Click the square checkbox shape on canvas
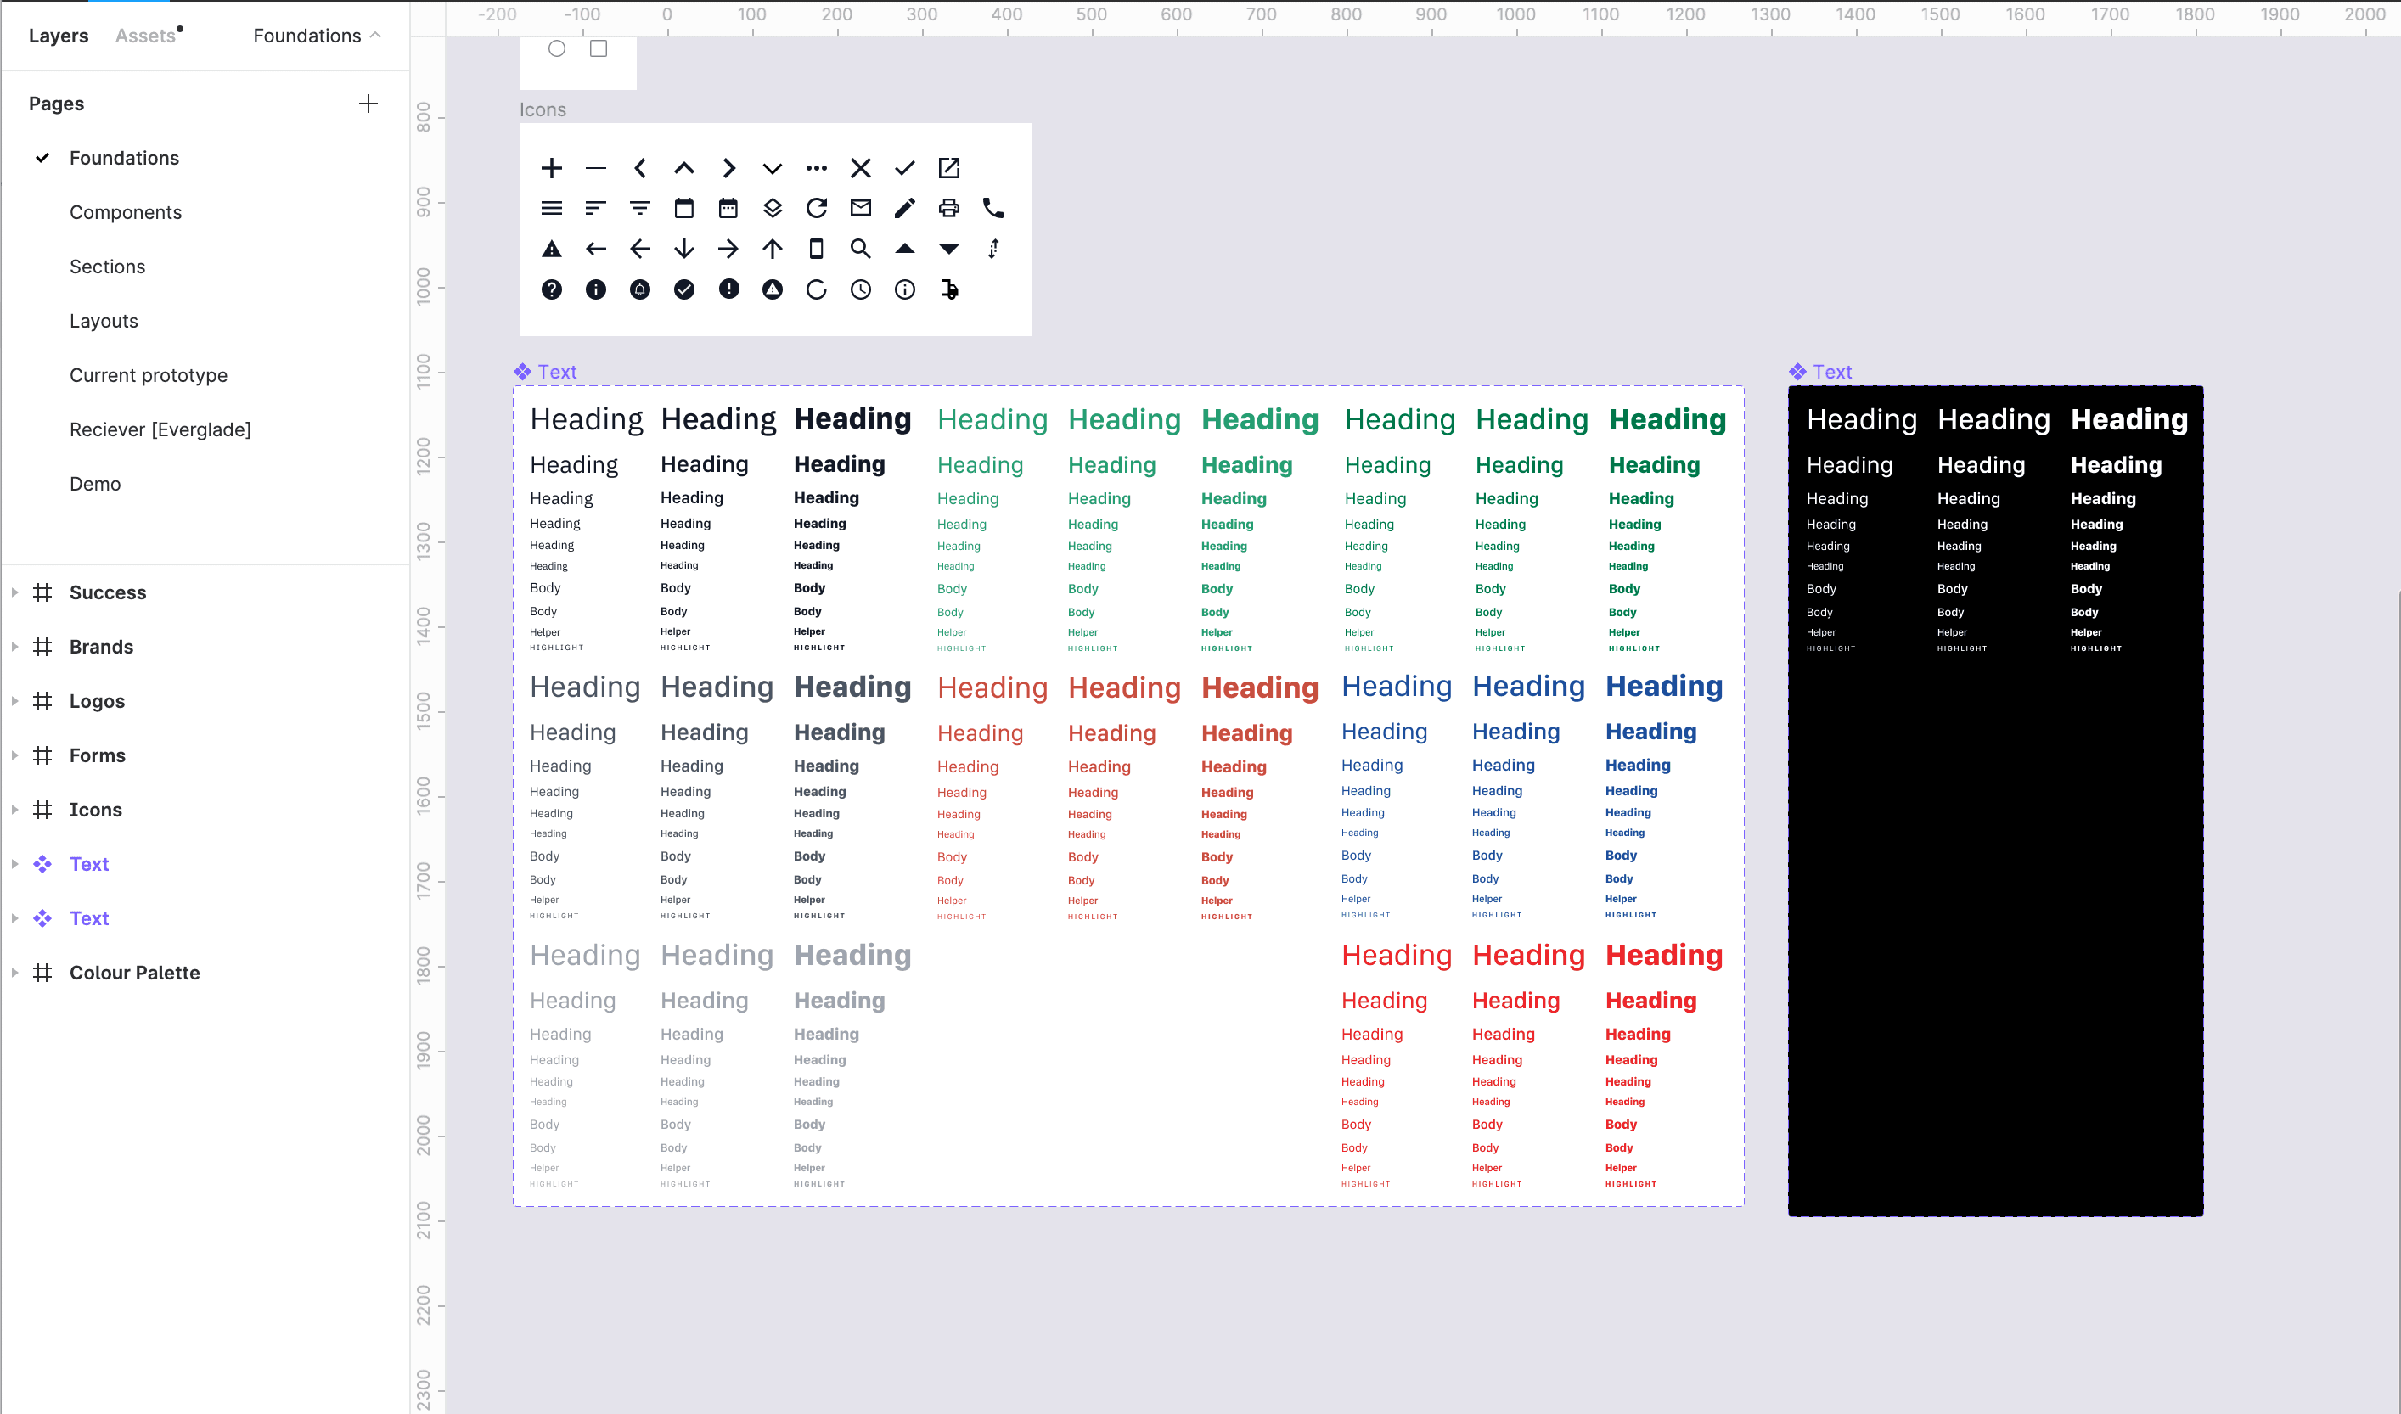Image resolution: width=2401 pixels, height=1414 pixels. (599, 48)
